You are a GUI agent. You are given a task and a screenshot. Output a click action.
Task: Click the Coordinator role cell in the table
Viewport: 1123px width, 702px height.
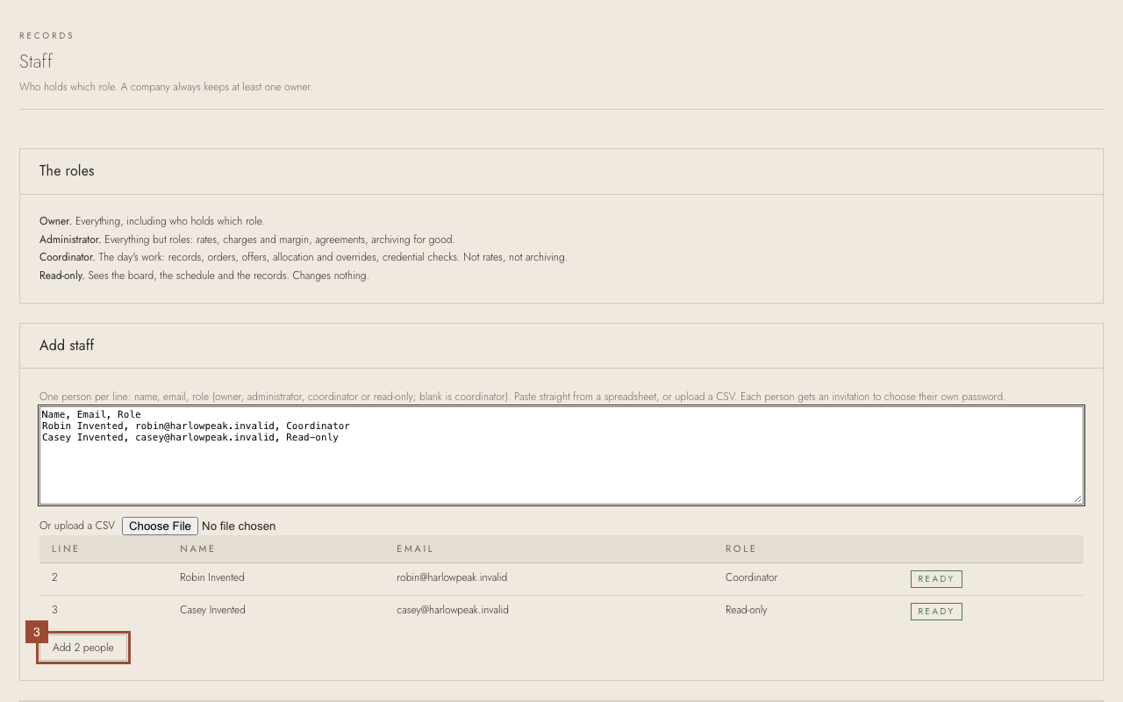pos(751,577)
